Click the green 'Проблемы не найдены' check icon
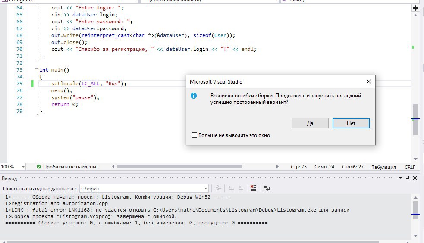Viewport: 424px width, 243px height. click(x=39, y=167)
